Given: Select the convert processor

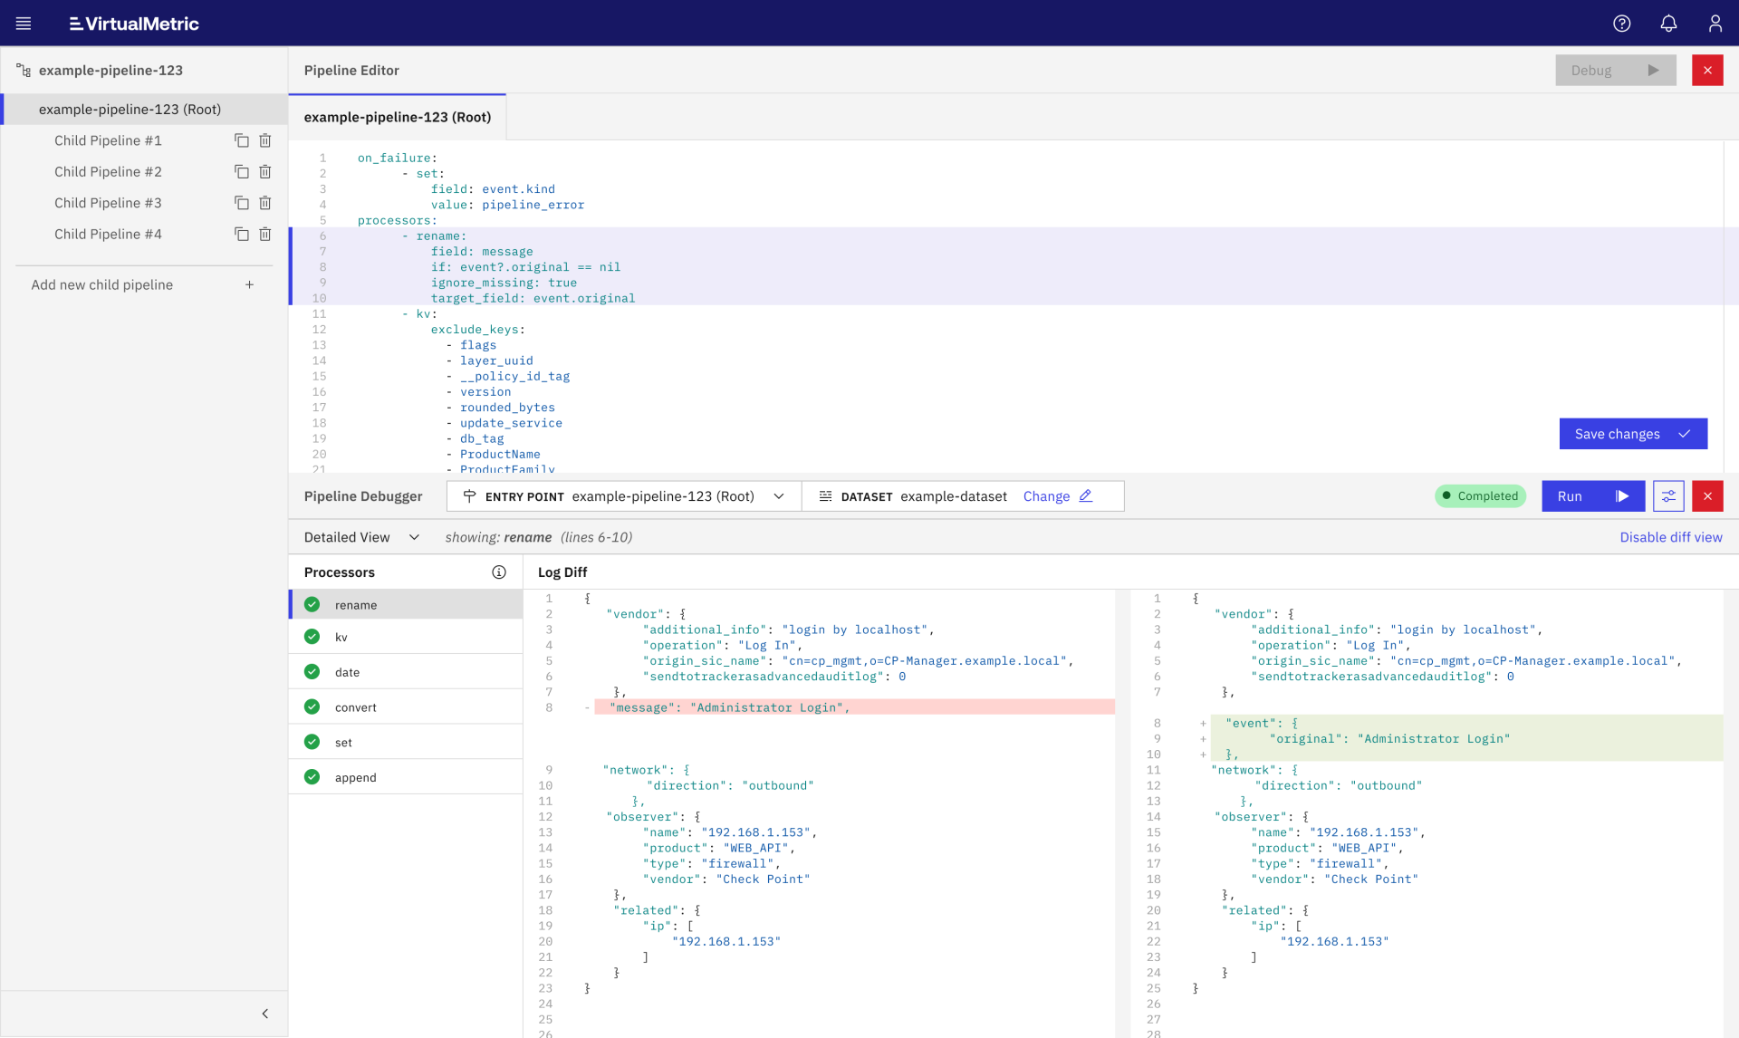Looking at the screenshot, I should pyautogui.click(x=406, y=707).
